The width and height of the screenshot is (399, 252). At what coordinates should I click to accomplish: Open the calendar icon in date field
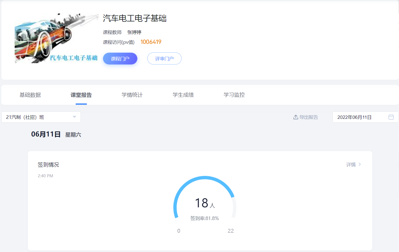pos(391,117)
